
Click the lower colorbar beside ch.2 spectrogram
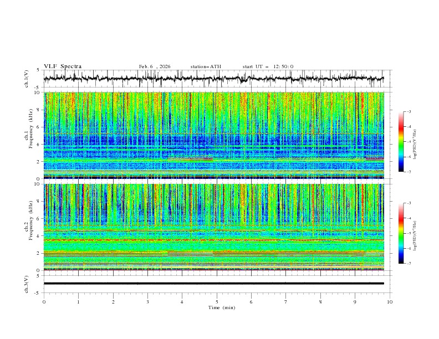(401, 233)
